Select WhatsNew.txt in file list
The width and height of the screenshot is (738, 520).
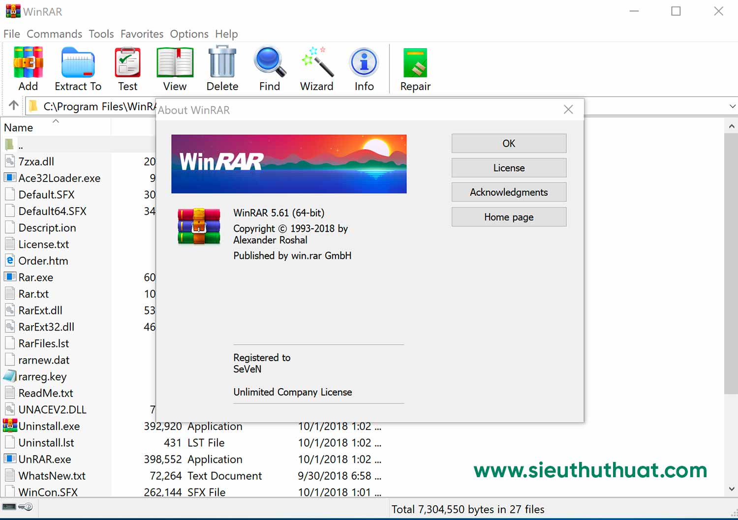(x=52, y=476)
